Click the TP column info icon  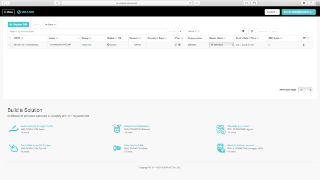307,38
